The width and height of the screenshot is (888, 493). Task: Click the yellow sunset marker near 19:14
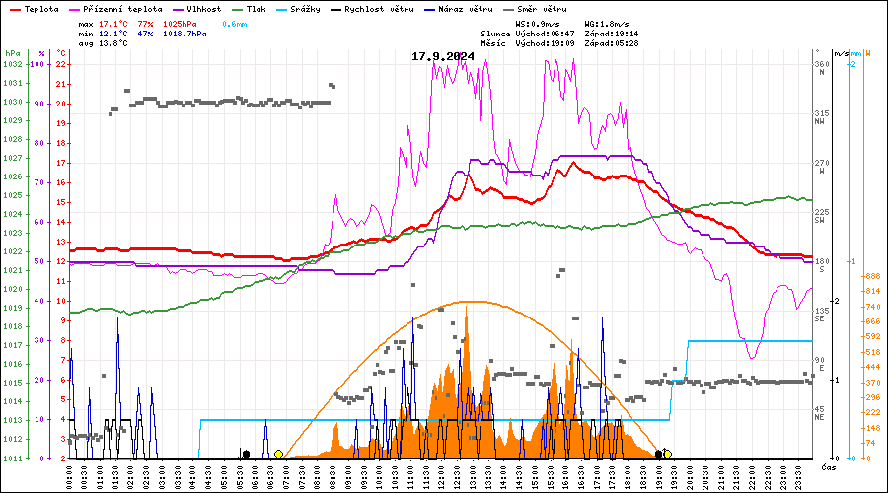pos(668,454)
